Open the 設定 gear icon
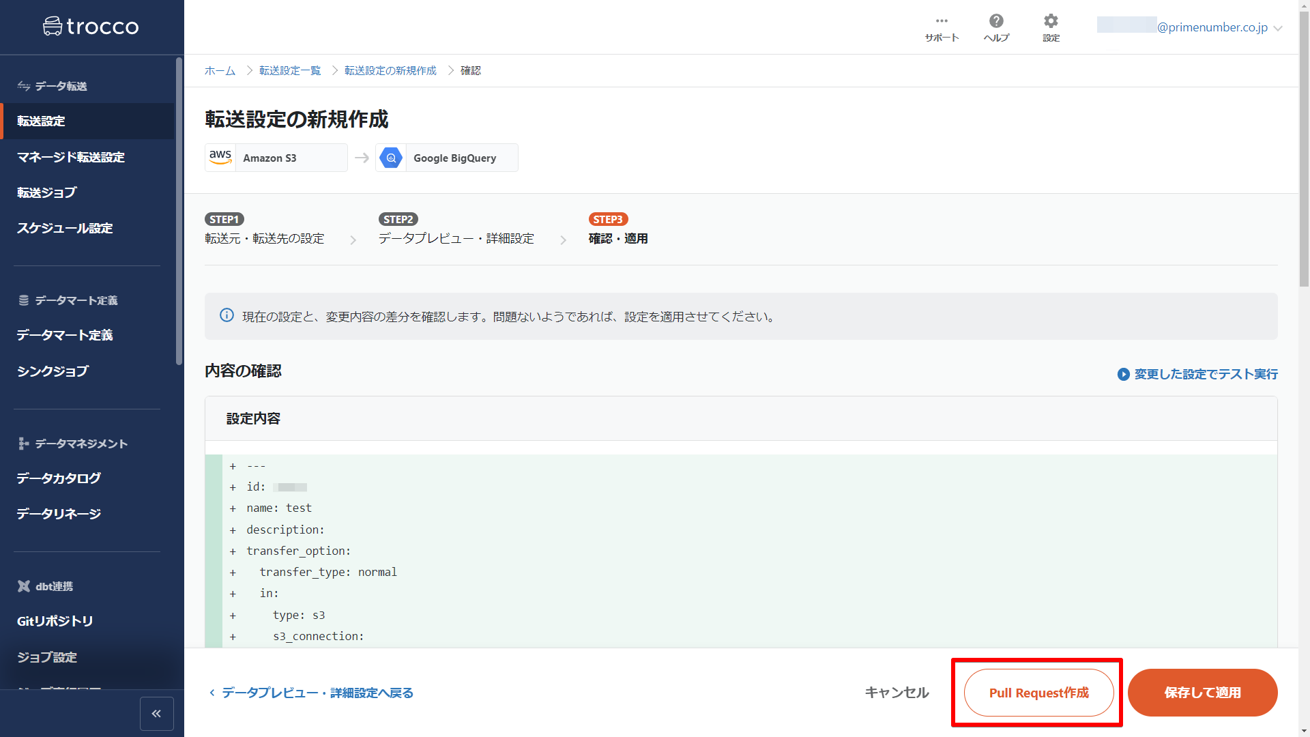 pyautogui.click(x=1051, y=28)
